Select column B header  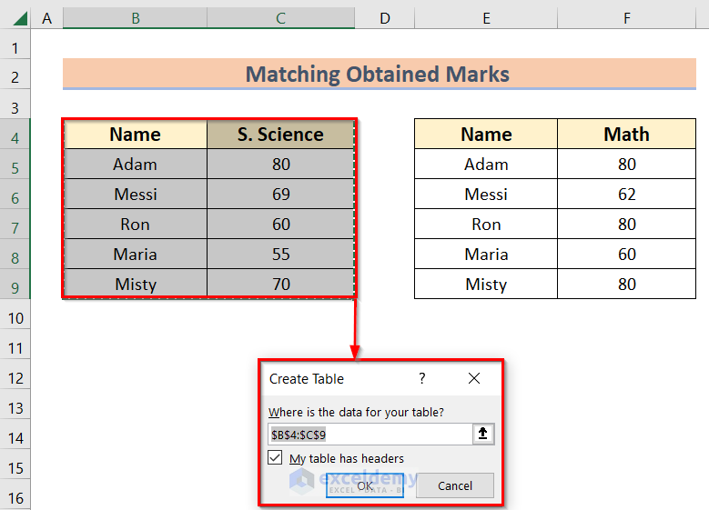point(135,18)
